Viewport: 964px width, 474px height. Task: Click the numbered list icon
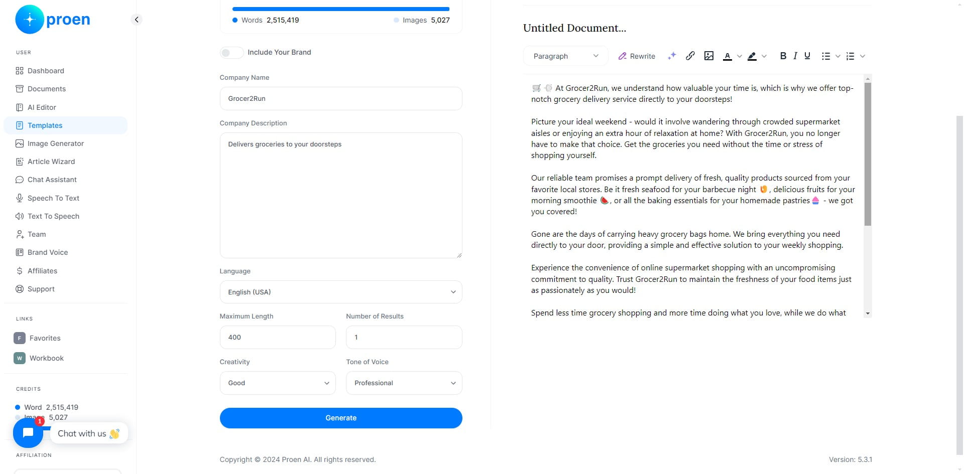coord(851,56)
